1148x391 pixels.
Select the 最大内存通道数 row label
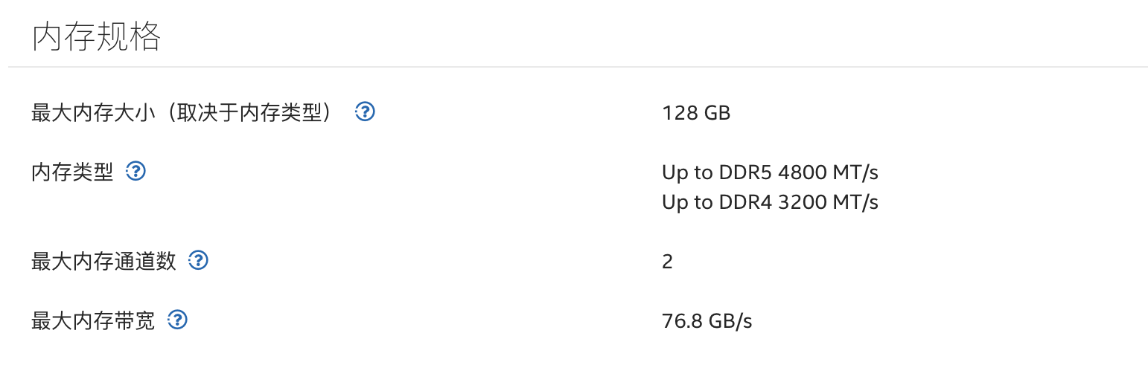click(103, 262)
